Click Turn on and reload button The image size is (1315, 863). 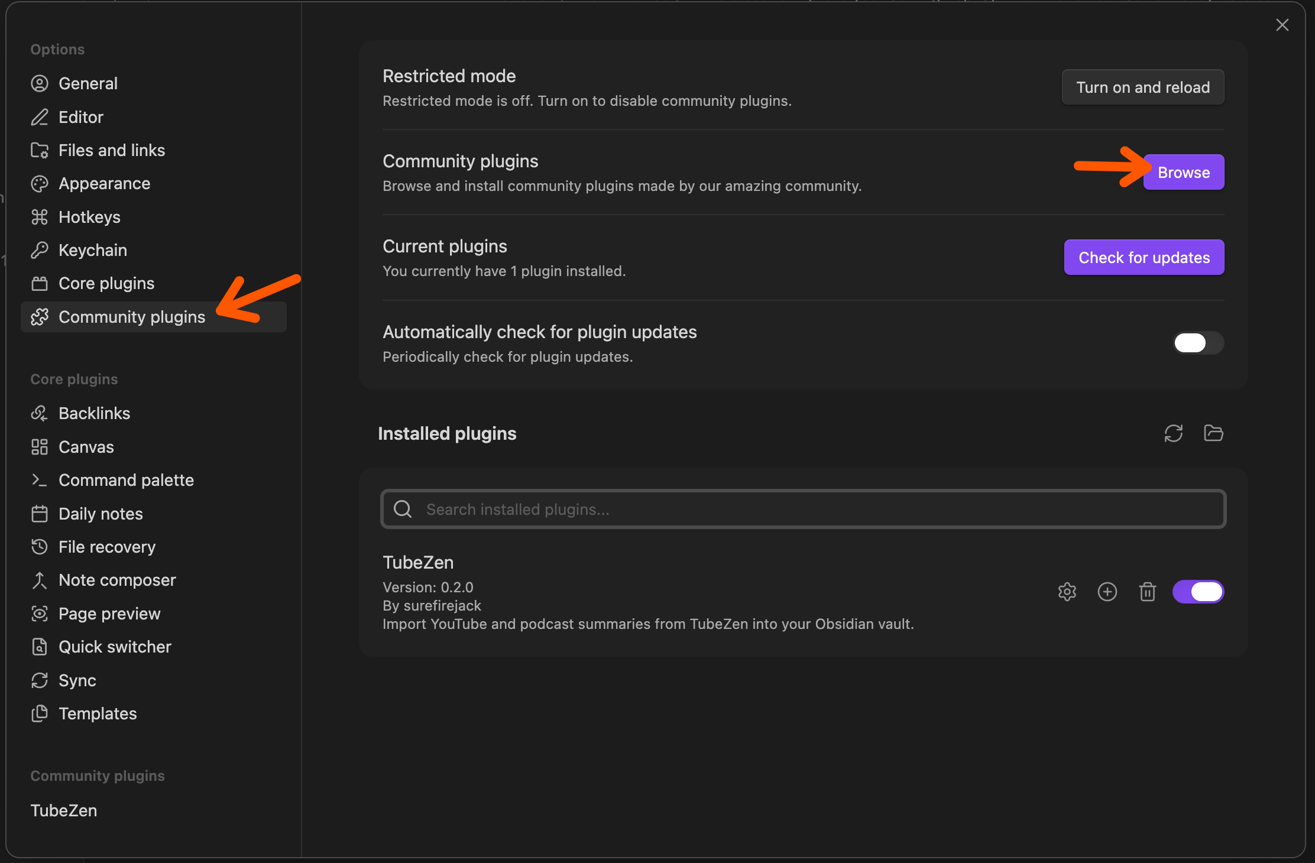click(x=1142, y=87)
